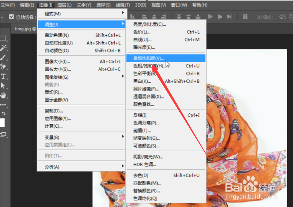Change screen mode from the toolbar
293x207 pixels.
[3, 134]
